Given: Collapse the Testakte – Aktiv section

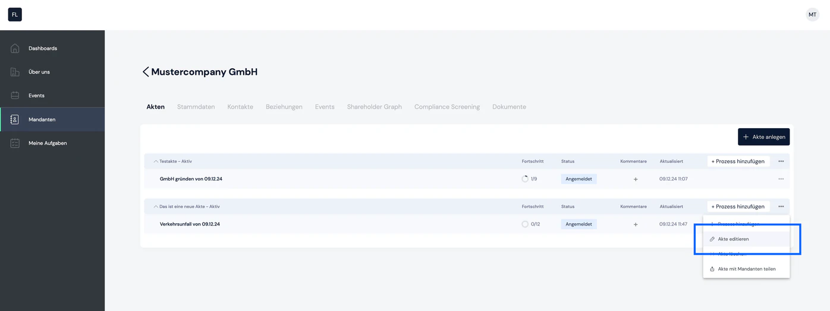Looking at the screenshot, I should point(156,161).
